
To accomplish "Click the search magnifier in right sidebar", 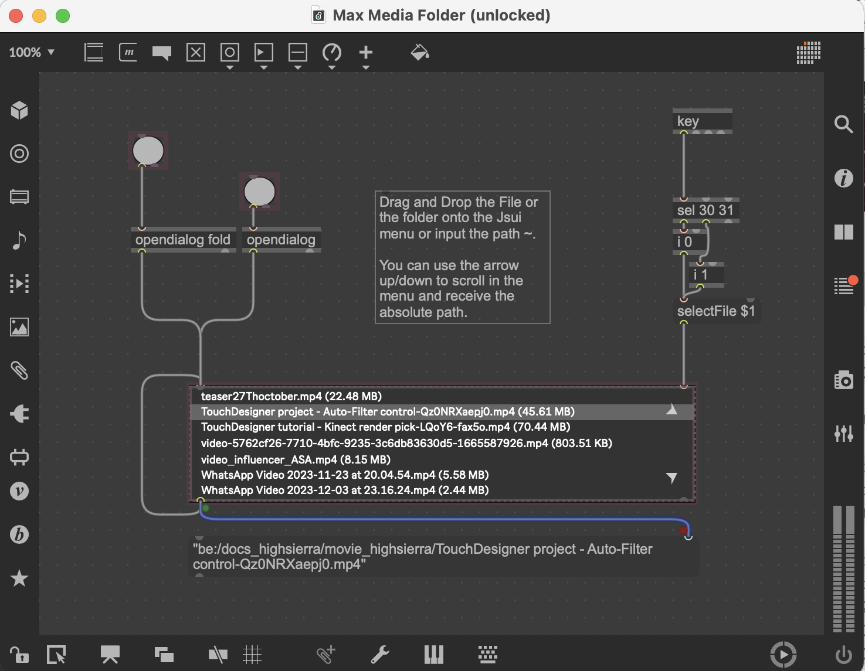I will point(843,124).
